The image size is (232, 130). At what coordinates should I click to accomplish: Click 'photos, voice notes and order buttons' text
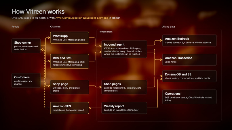[26, 48]
